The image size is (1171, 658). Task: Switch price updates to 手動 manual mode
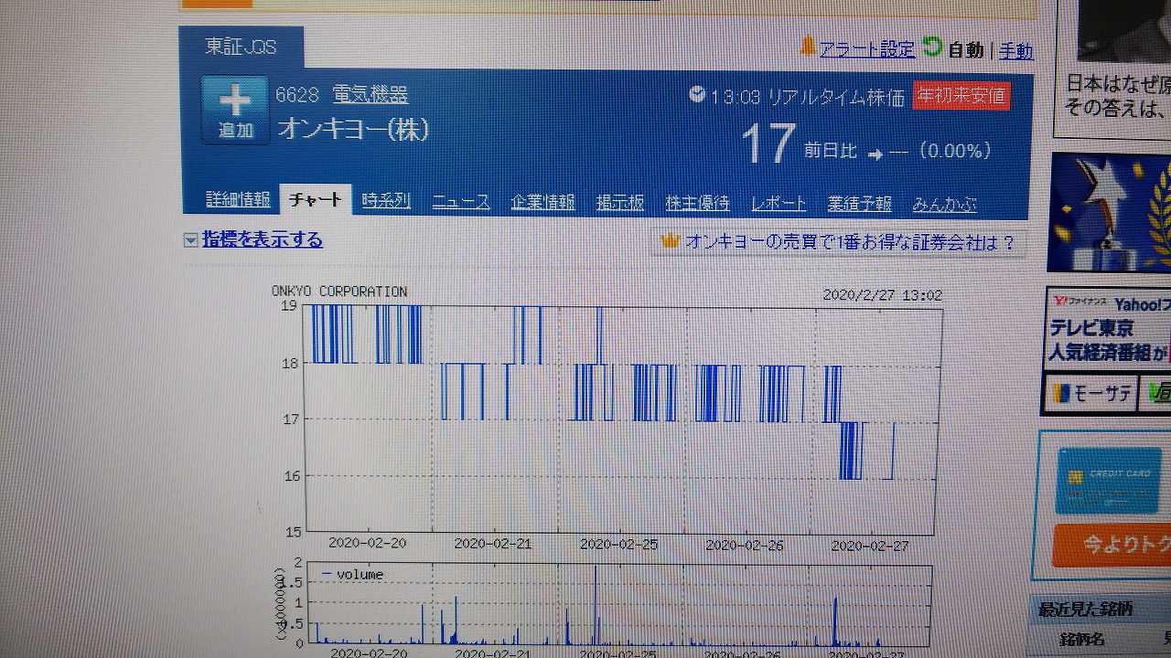(1015, 50)
